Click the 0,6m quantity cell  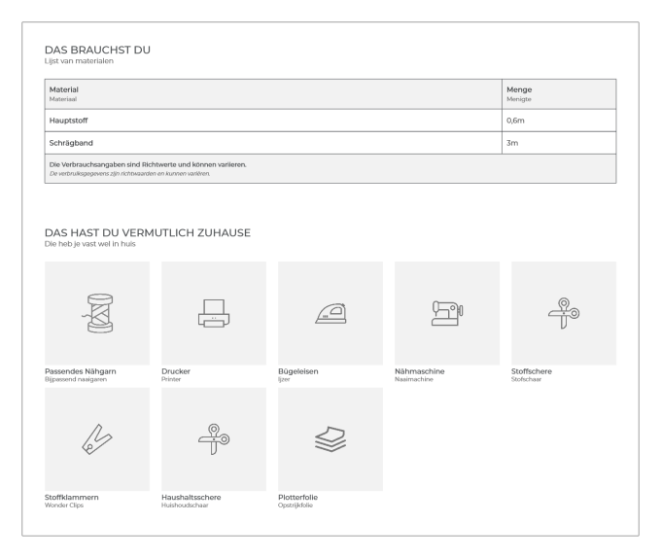click(559, 121)
